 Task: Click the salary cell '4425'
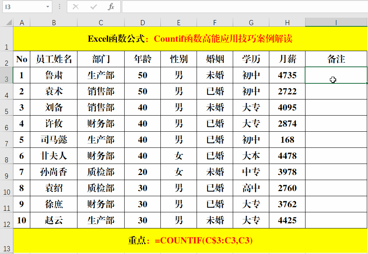(x=287, y=220)
